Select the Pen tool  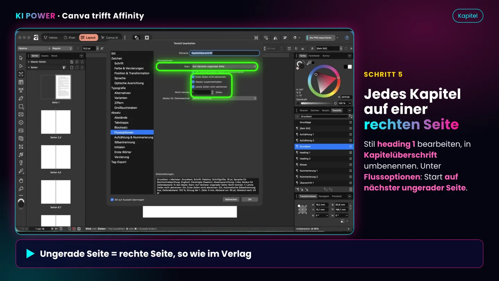click(21, 98)
